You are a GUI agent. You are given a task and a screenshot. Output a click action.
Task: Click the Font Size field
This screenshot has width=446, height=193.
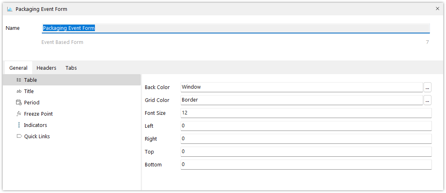tap(306, 113)
